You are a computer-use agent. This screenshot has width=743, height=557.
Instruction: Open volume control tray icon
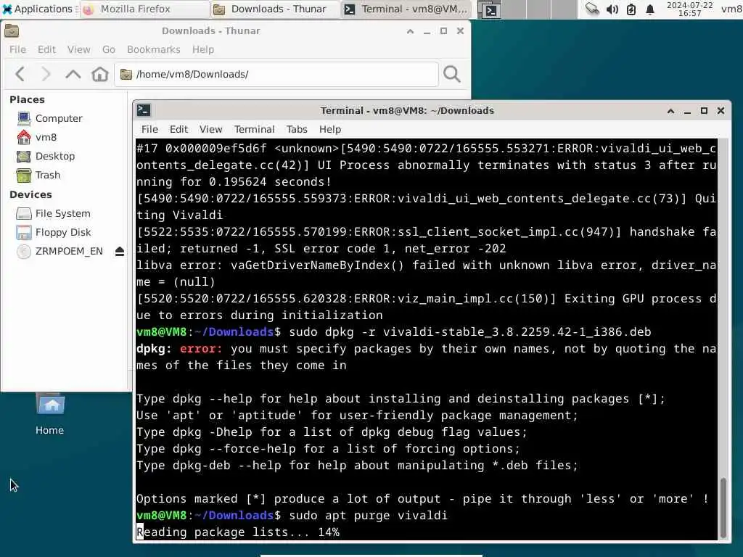point(612,9)
